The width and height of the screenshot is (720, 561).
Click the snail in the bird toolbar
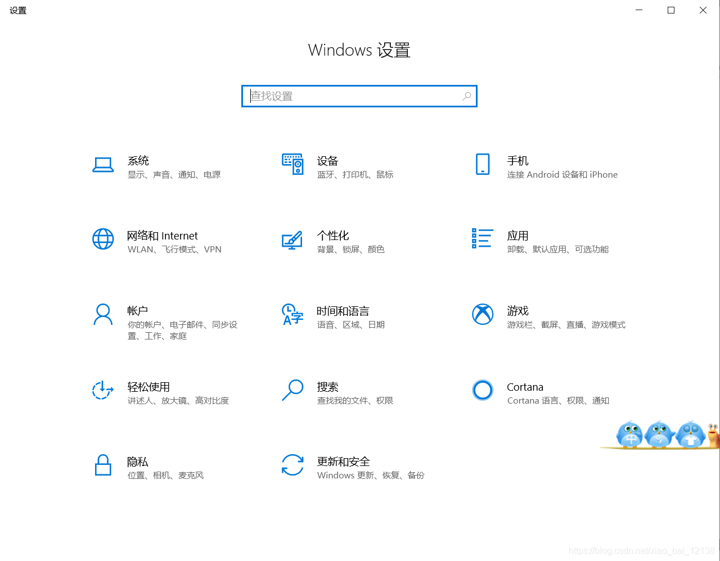713,436
